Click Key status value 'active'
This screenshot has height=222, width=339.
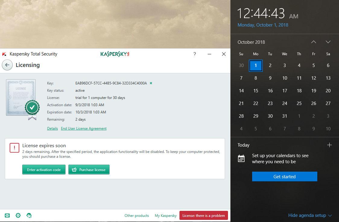coord(80,90)
